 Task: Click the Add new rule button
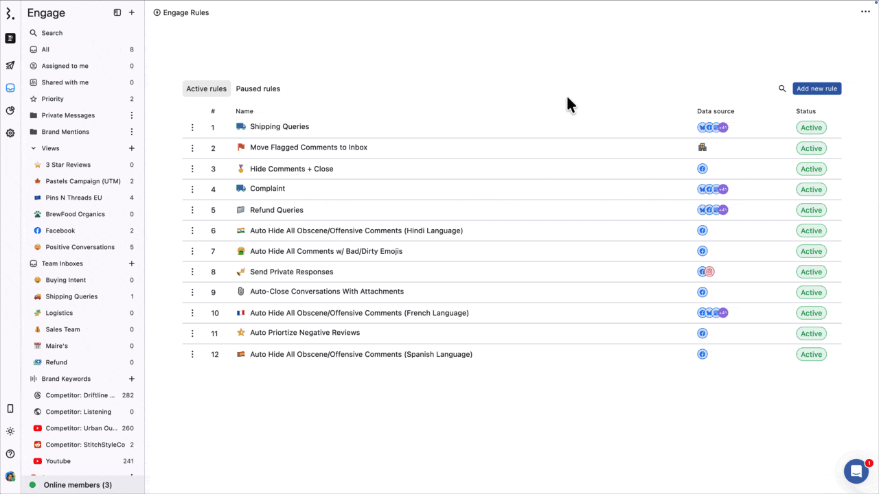(817, 89)
